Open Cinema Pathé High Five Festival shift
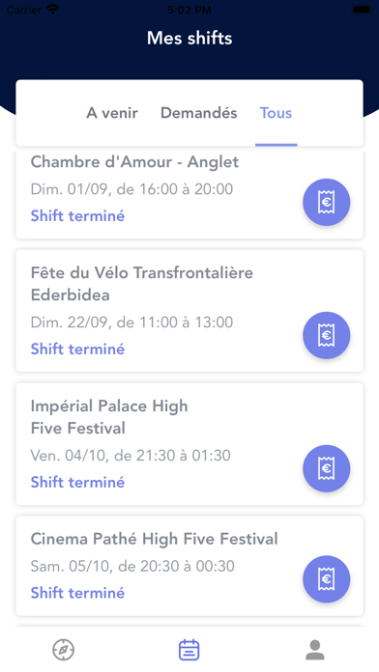The height and width of the screenshot is (672, 379). point(189,566)
